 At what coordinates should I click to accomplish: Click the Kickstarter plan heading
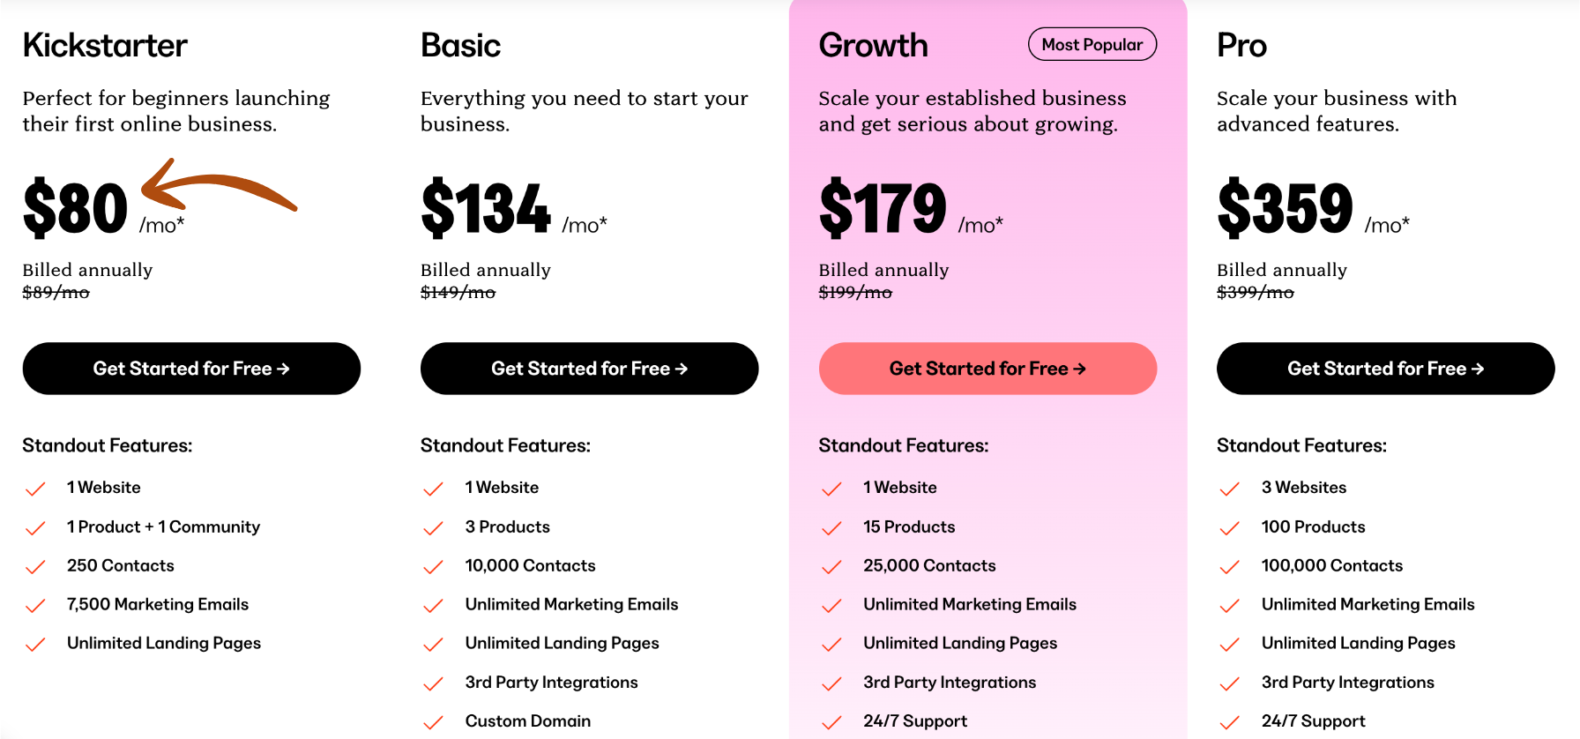pos(105,46)
